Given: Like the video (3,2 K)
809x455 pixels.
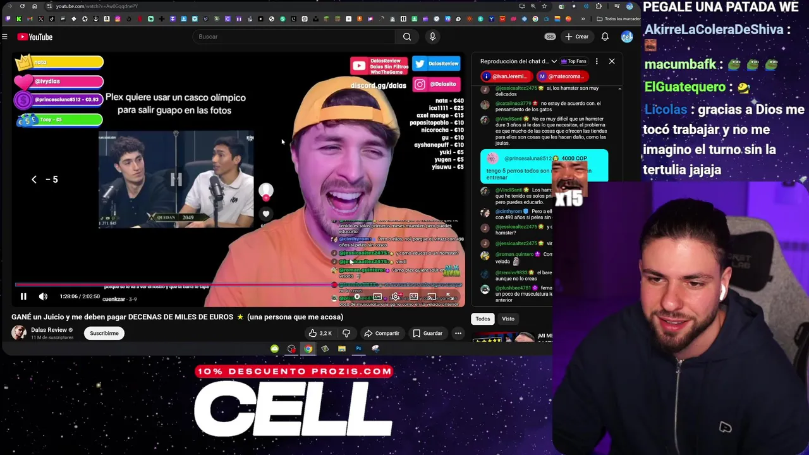Looking at the screenshot, I should click(x=320, y=333).
